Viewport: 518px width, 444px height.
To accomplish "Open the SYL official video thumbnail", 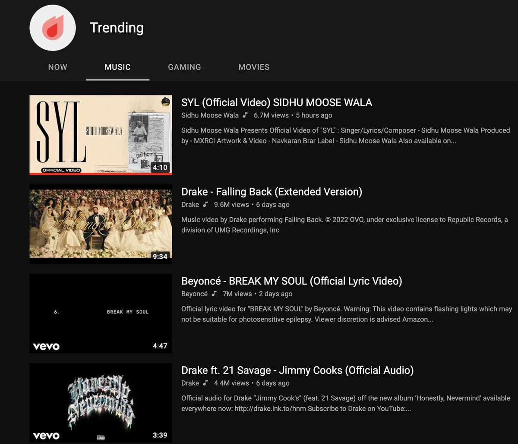I will tap(101, 135).
